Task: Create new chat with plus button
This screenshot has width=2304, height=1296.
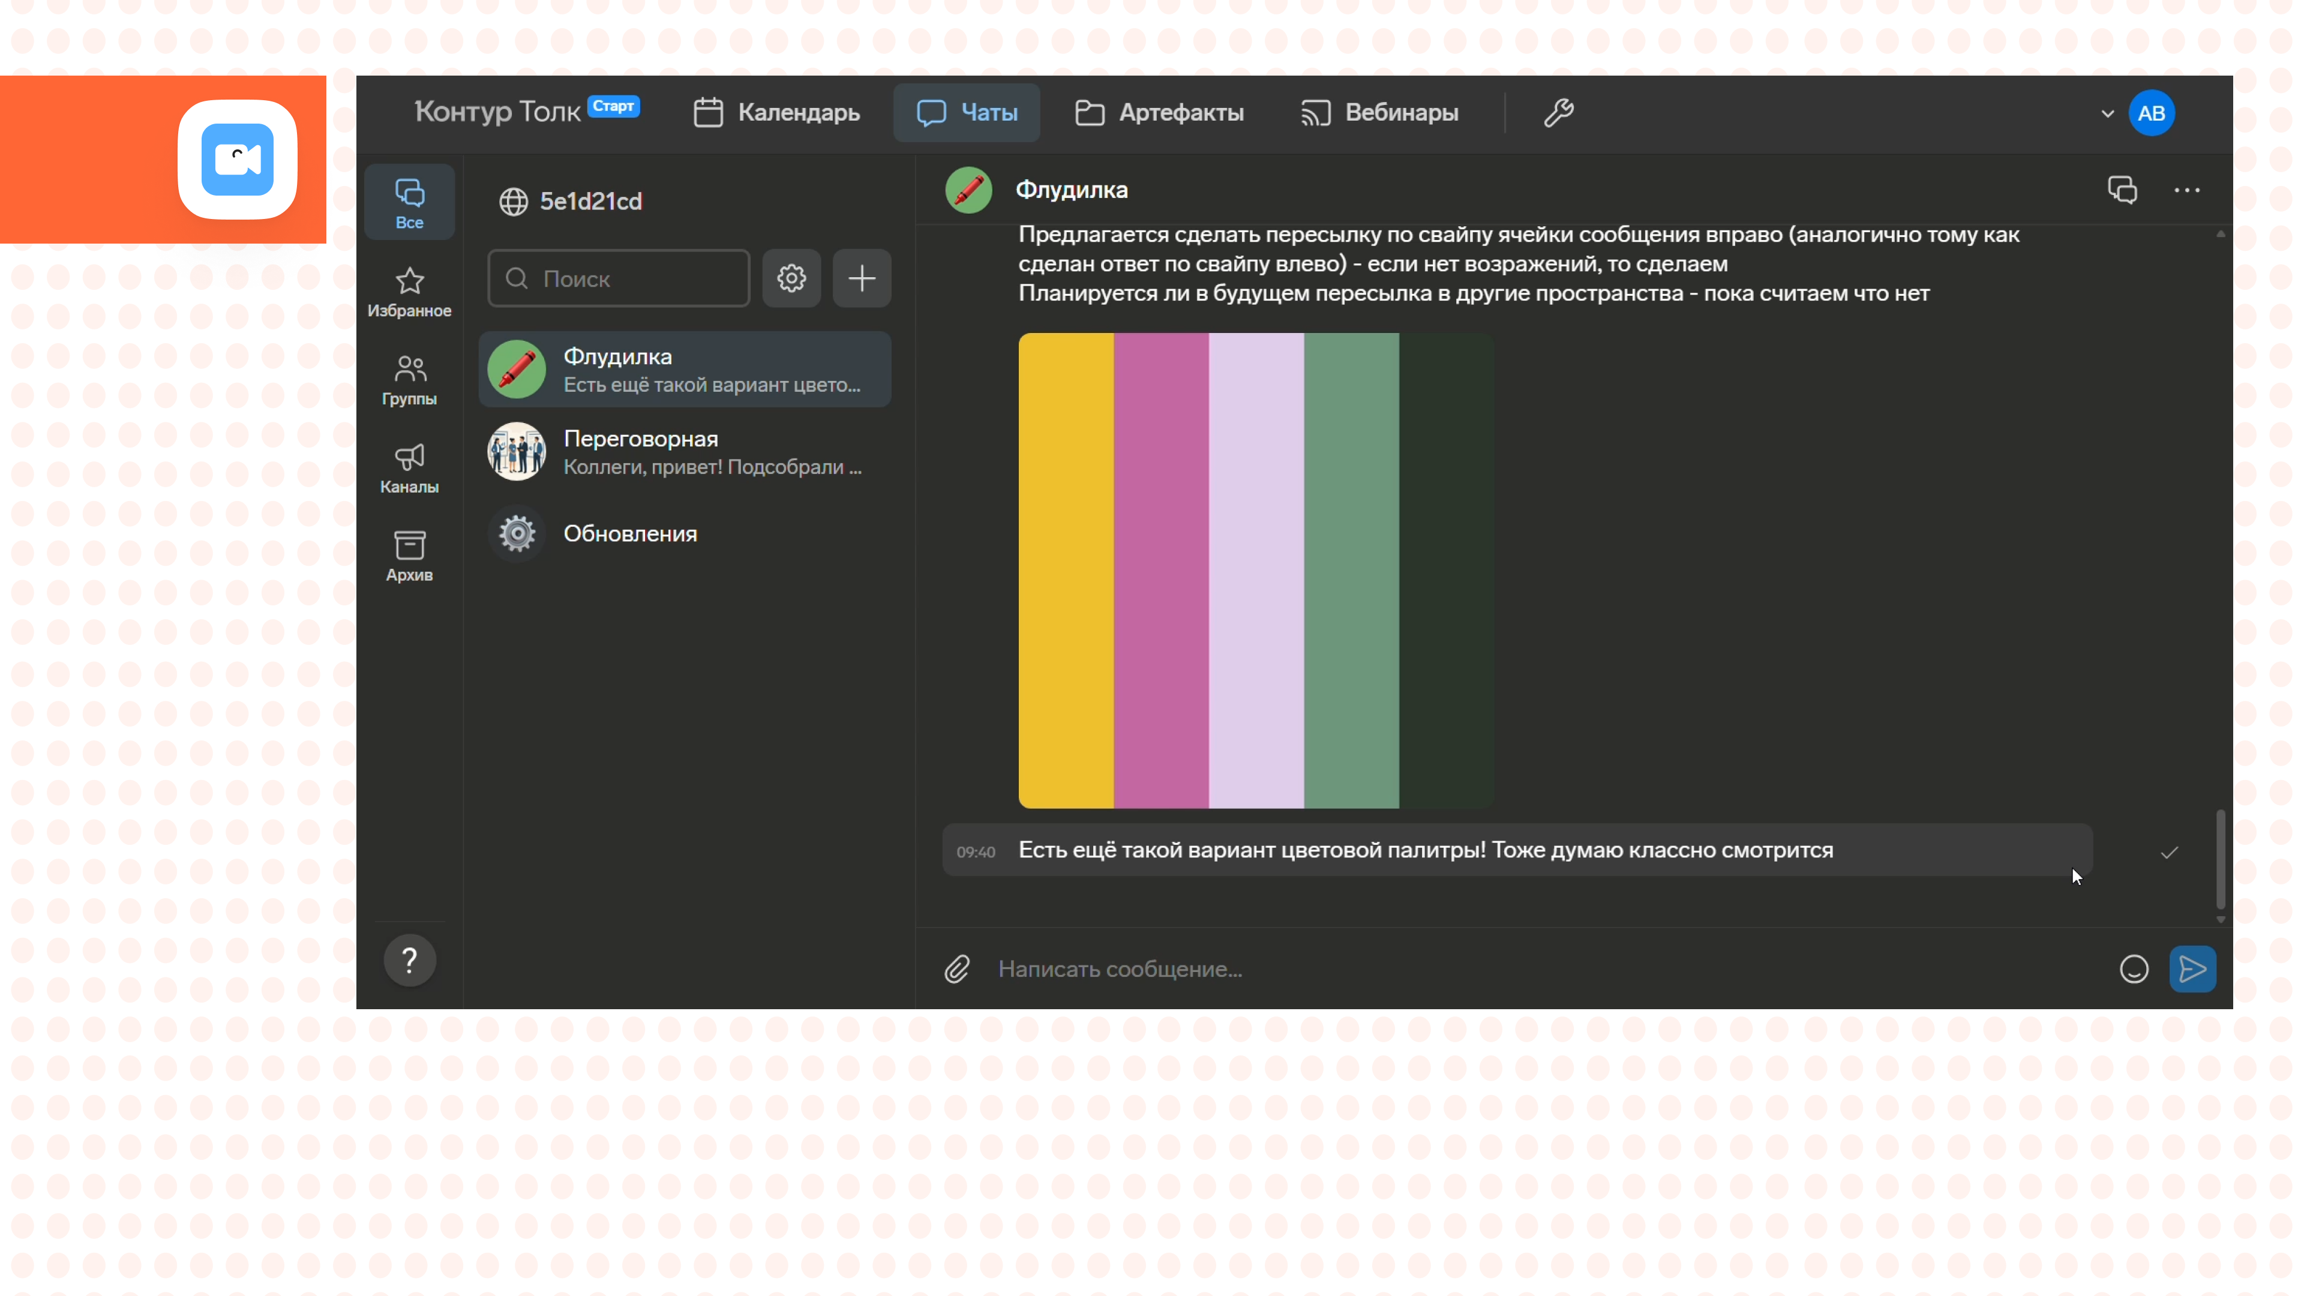Action: point(862,278)
